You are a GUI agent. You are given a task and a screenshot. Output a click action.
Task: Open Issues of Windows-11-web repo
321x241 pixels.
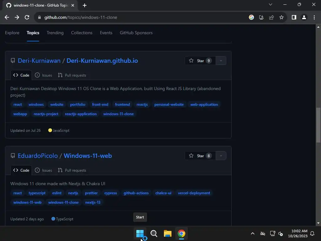coord(43,170)
